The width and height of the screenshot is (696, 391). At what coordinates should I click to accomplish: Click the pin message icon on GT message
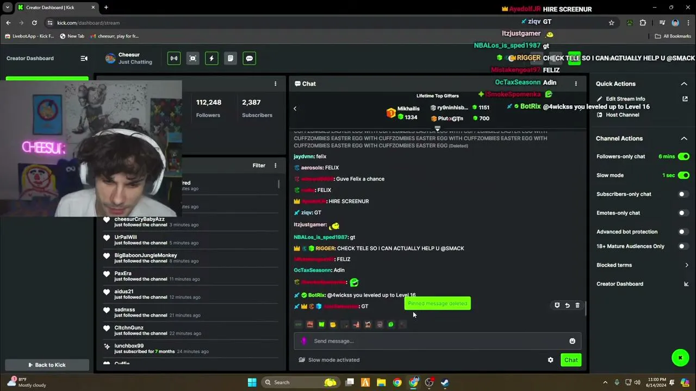click(x=557, y=306)
